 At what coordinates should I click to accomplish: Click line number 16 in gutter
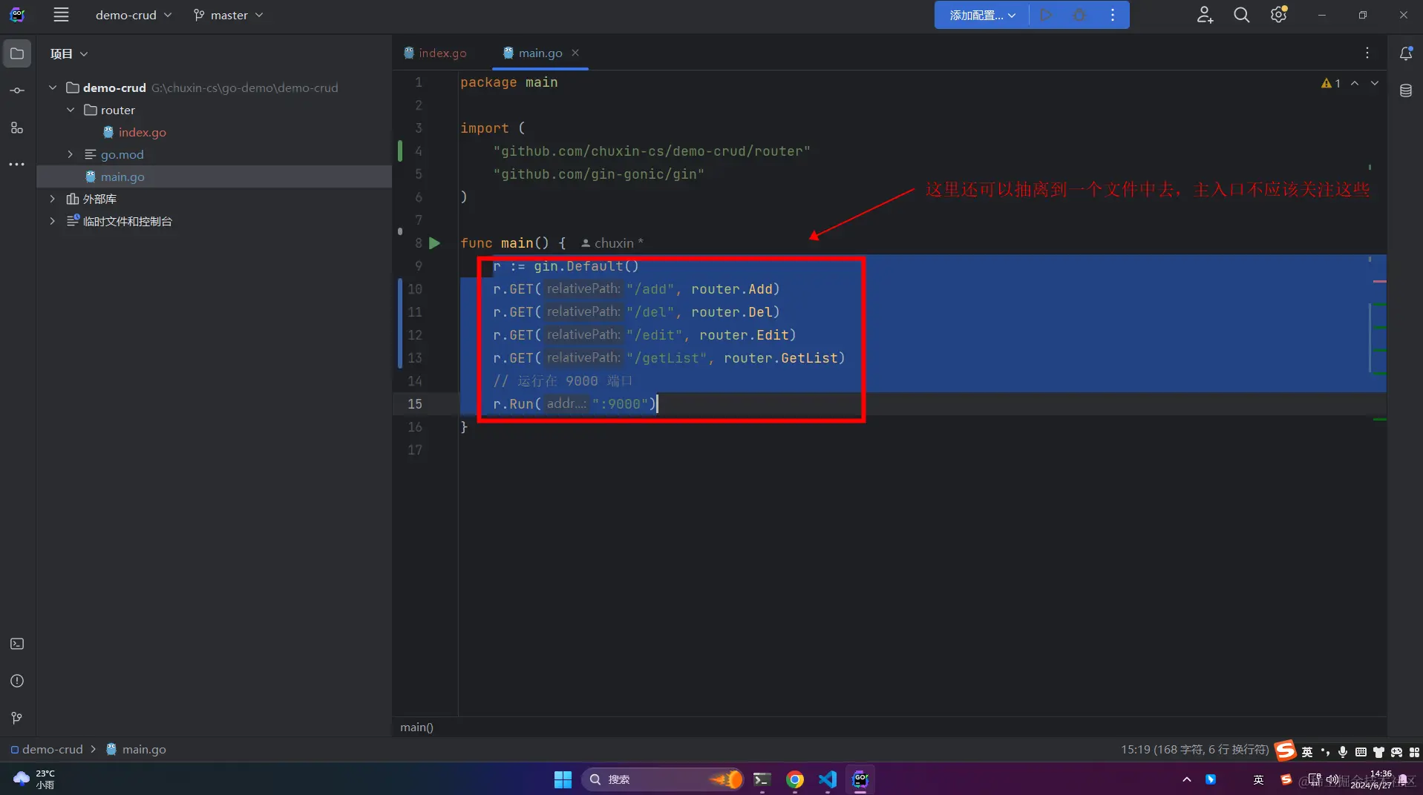tap(415, 427)
